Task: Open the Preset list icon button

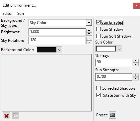Action: pos(112,115)
